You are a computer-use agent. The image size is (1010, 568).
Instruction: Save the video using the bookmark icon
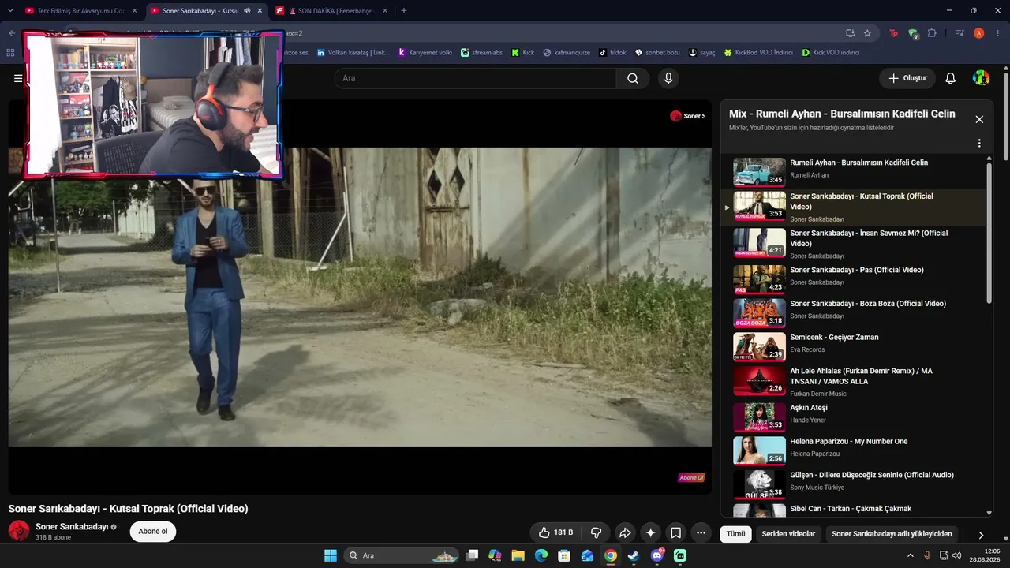click(x=675, y=532)
